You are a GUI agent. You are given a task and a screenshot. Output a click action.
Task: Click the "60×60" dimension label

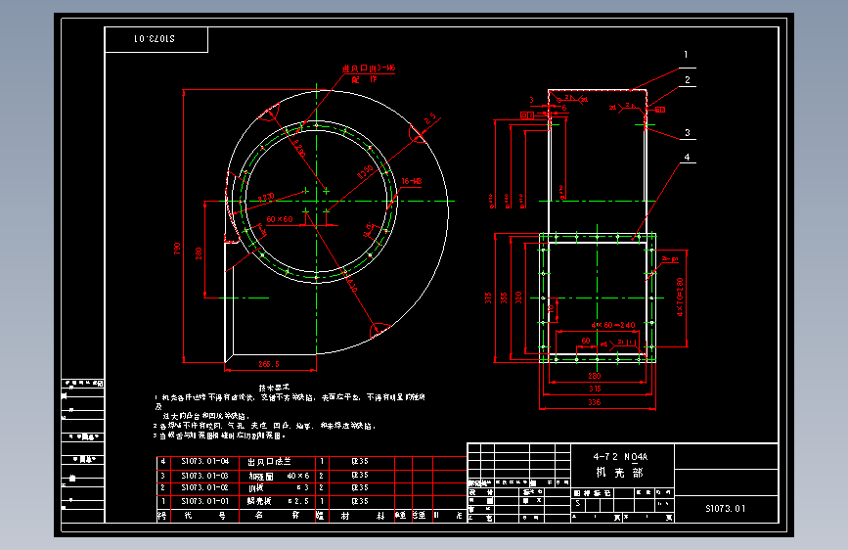[280, 219]
